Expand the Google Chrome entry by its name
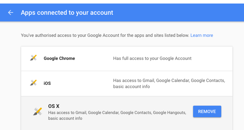This screenshot has height=130, width=244. pyautogui.click(x=59, y=58)
